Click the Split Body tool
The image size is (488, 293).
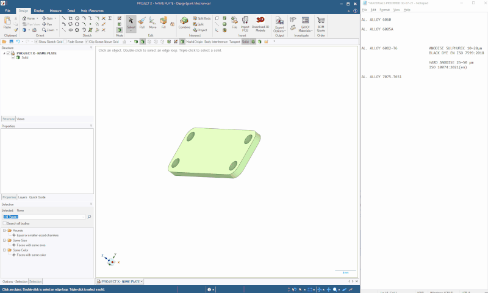pyautogui.click(x=202, y=18)
